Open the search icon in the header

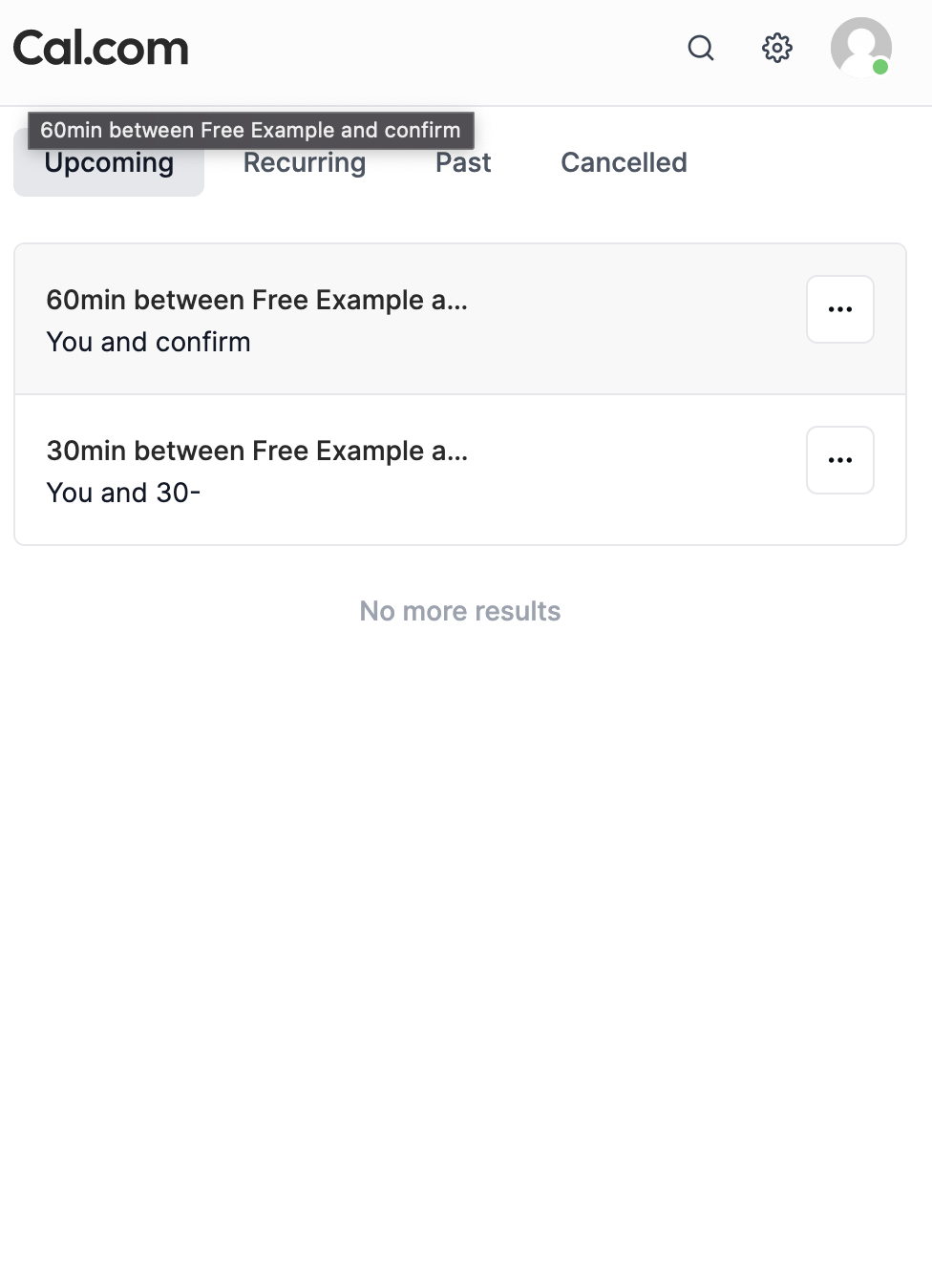[x=701, y=48]
